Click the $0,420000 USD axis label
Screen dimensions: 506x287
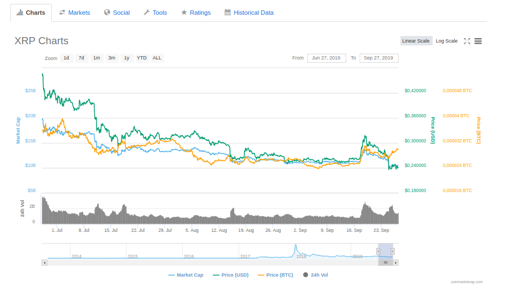tap(415, 91)
